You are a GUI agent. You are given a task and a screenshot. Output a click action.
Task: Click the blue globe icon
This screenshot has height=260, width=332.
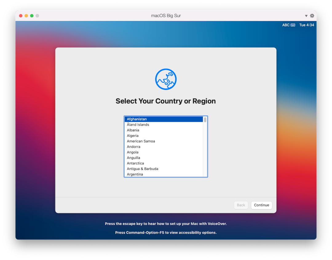(x=166, y=79)
